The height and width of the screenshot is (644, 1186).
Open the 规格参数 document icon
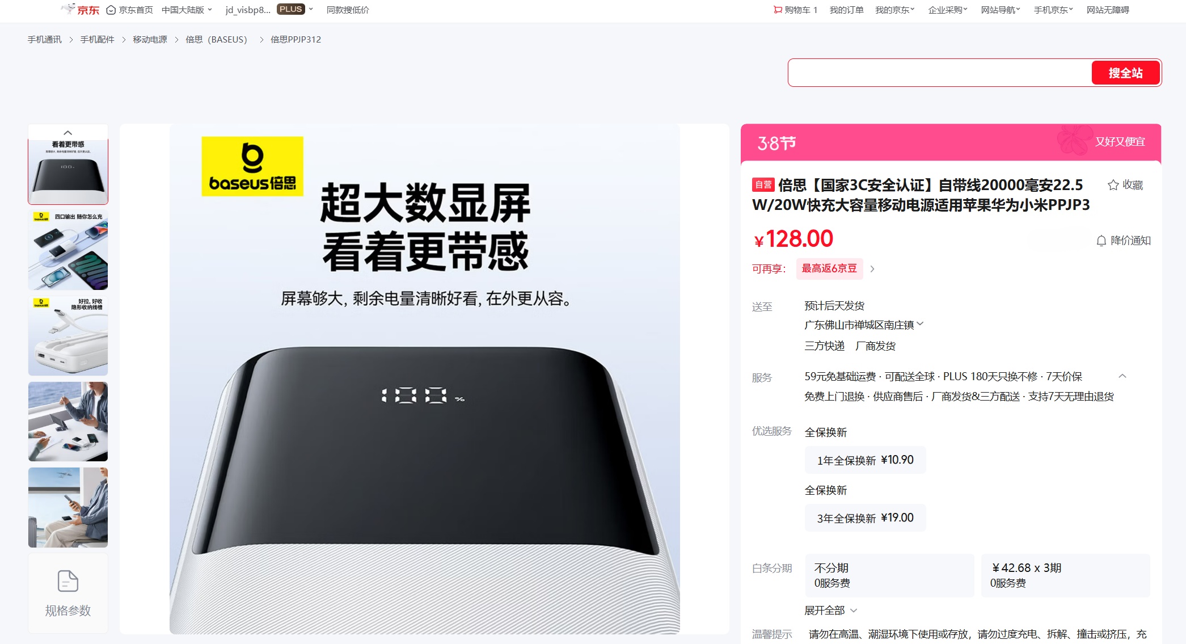(68, 581)
